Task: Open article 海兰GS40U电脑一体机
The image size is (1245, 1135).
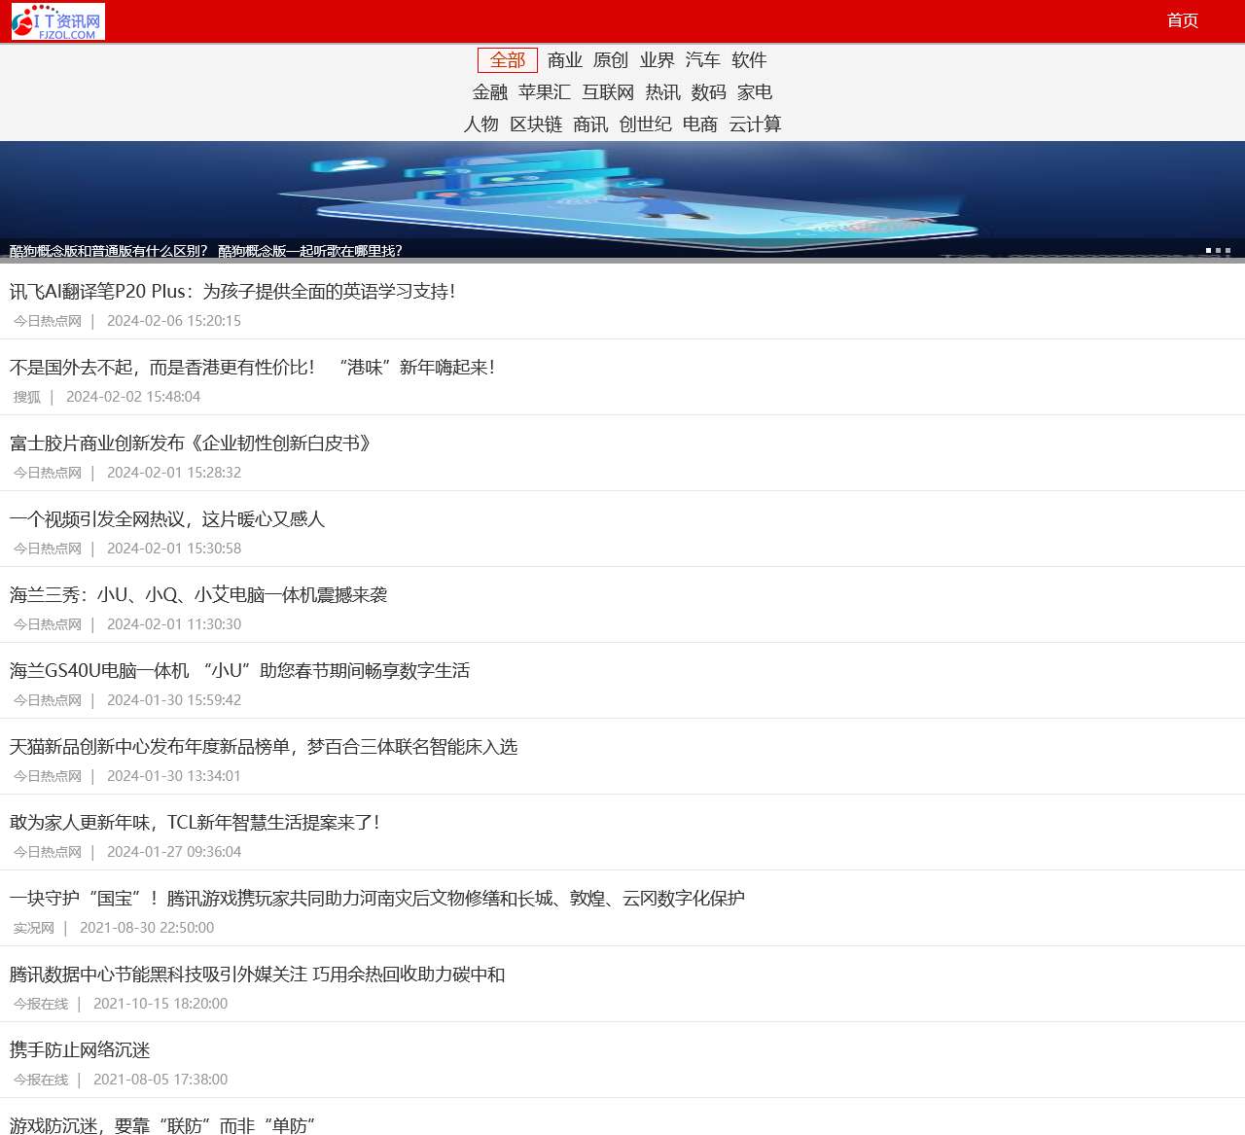Action: click(240, 671)
